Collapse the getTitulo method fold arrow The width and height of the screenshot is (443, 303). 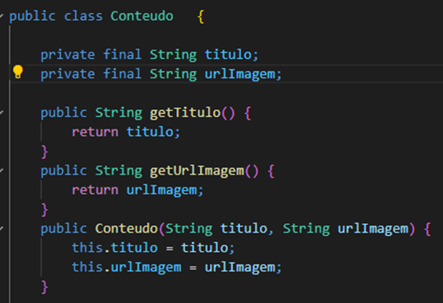[x=1, y=112]
